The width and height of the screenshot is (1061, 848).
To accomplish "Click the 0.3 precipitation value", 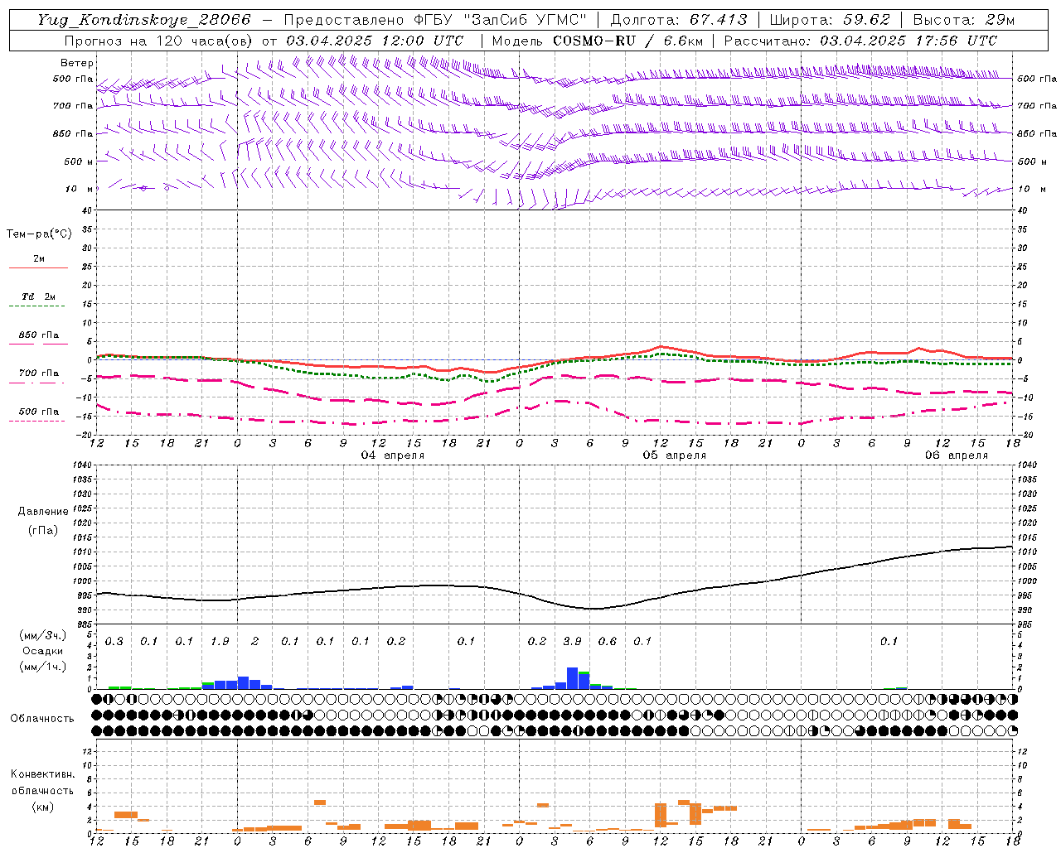I will pyautogui.click(x=114, y=641).
